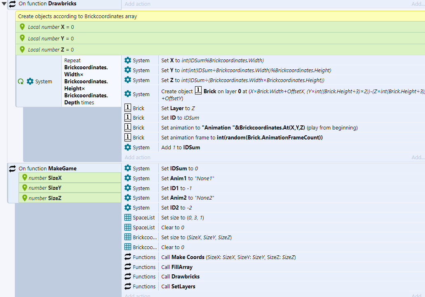Click Brickcoo array icon for Set size

128,237
